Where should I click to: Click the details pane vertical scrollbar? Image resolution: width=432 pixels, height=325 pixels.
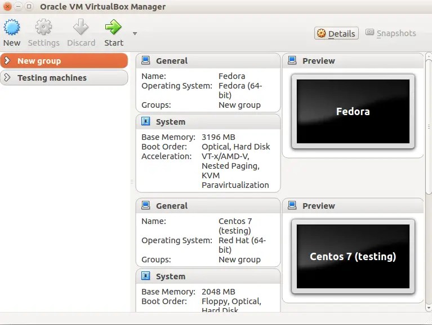click(429, 126)
